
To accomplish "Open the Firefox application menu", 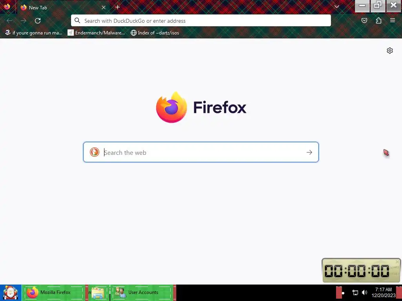I will click(x=393, y=20).
